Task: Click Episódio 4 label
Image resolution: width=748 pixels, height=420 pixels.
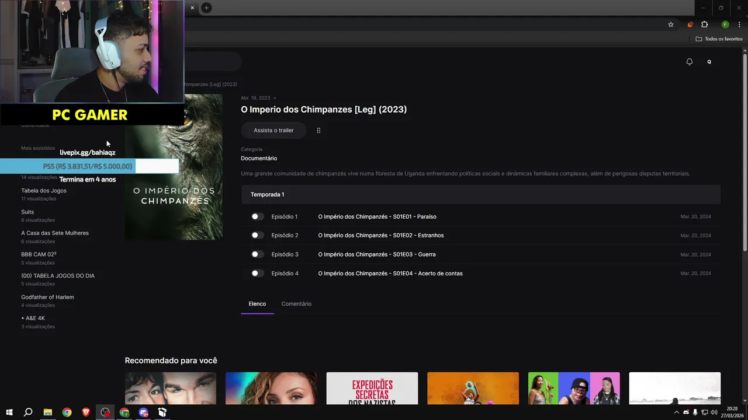Action: 285,273
